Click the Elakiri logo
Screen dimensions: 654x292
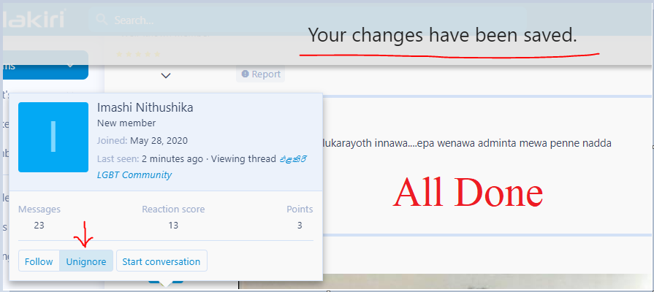point(34,19)
